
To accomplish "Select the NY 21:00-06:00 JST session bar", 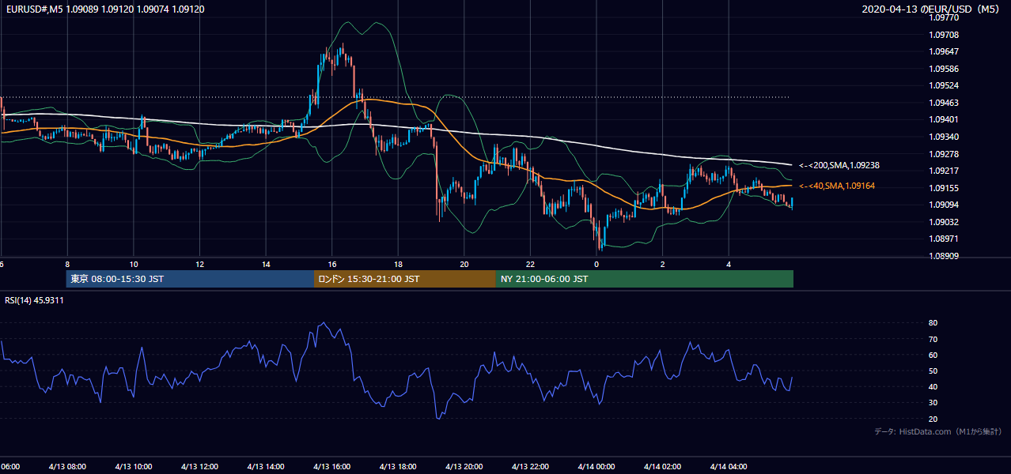I will pos(645,279).
